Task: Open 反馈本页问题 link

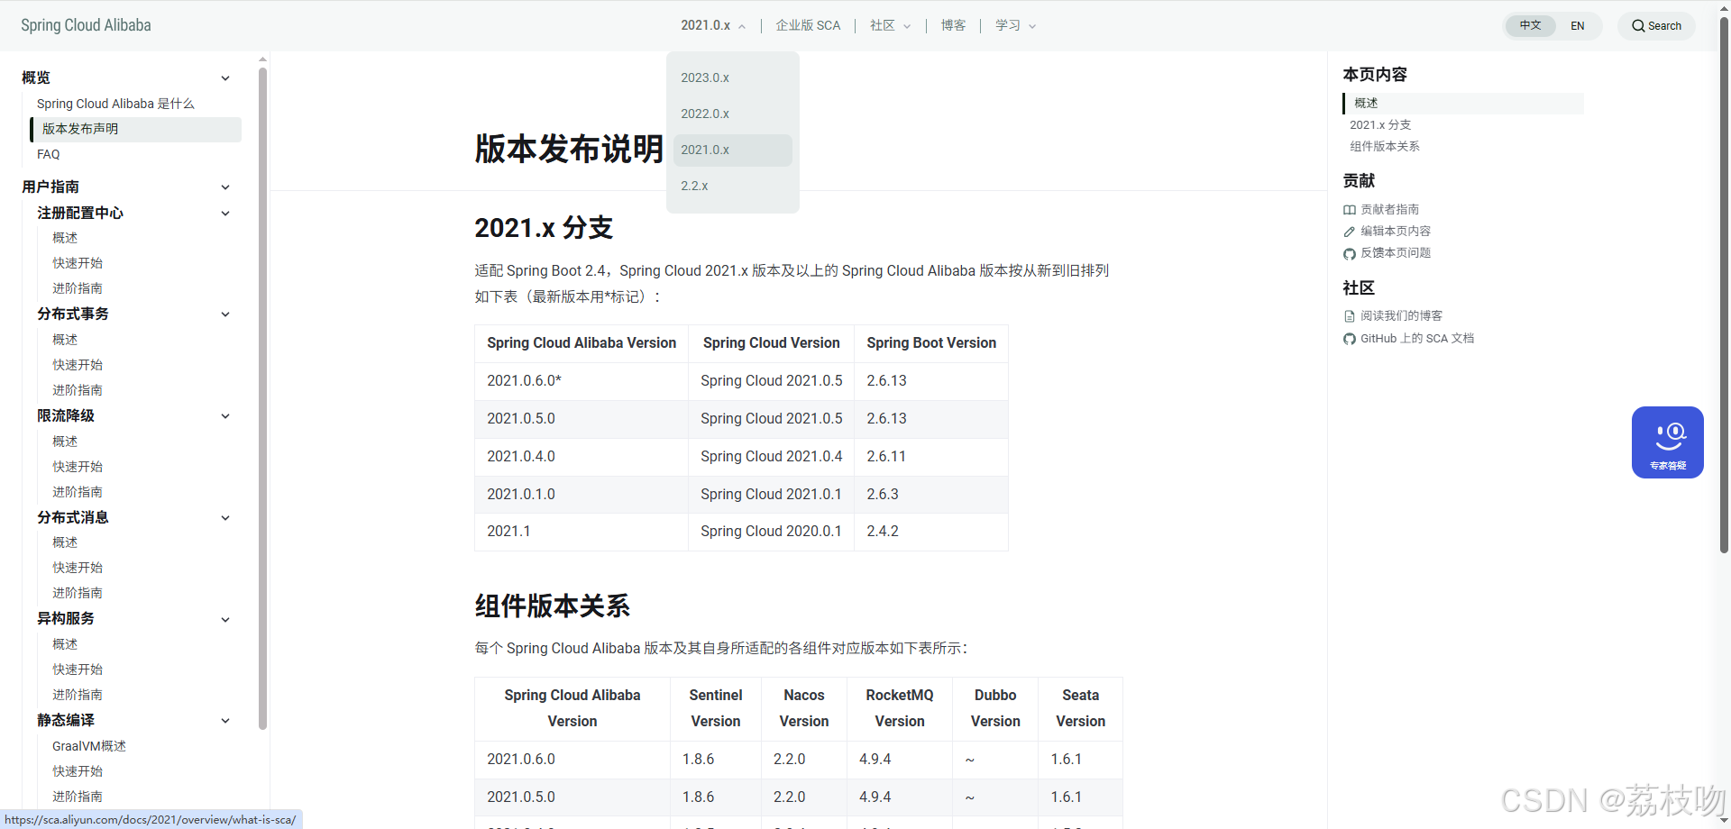Action: pyautogui.click(x=1396, y=253)
